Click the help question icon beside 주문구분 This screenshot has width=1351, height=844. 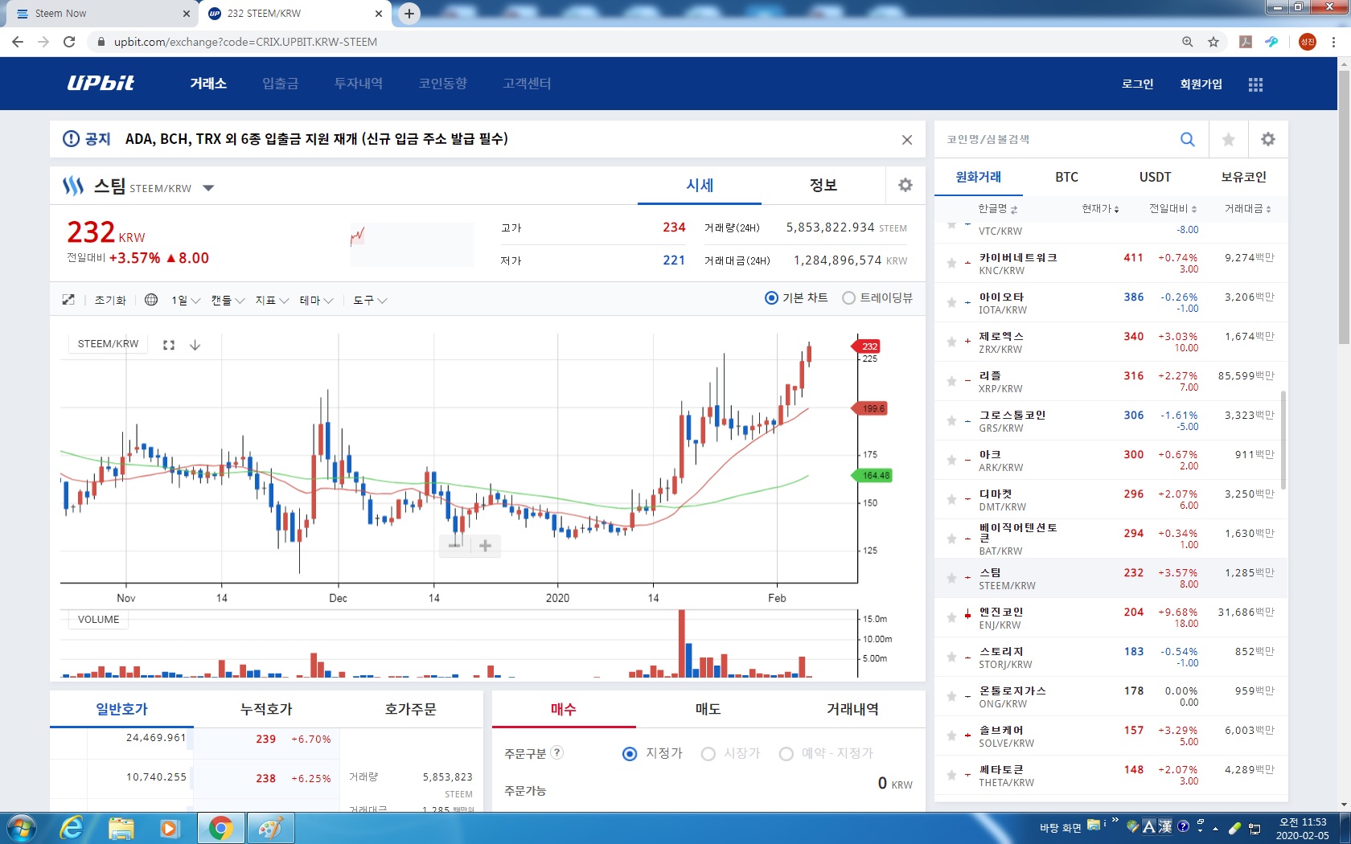point(556,752)
